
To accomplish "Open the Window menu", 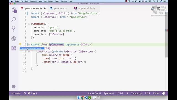I will pyautogui.click(x=64, y=1).
